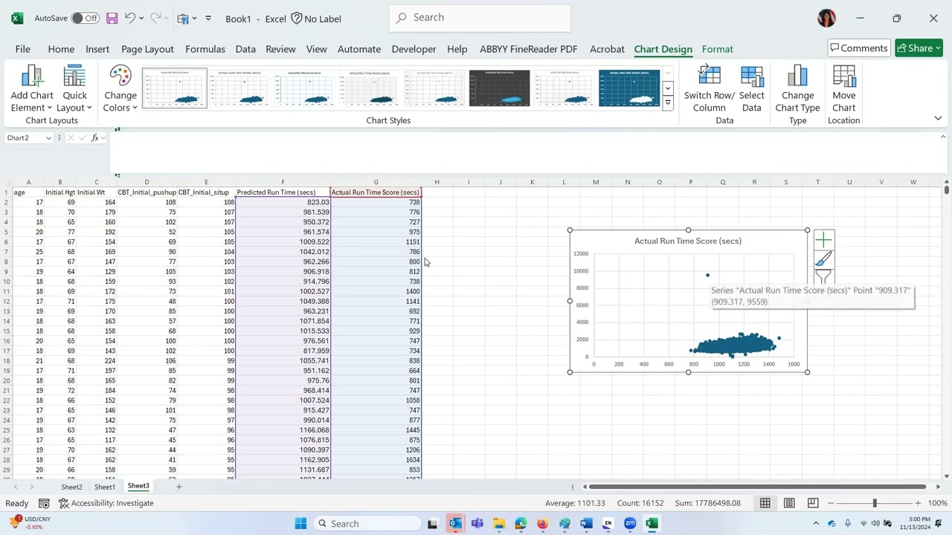Click the zoom slider handle

coord(875,503)
